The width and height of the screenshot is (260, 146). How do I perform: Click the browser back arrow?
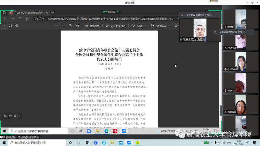[5, 19]
